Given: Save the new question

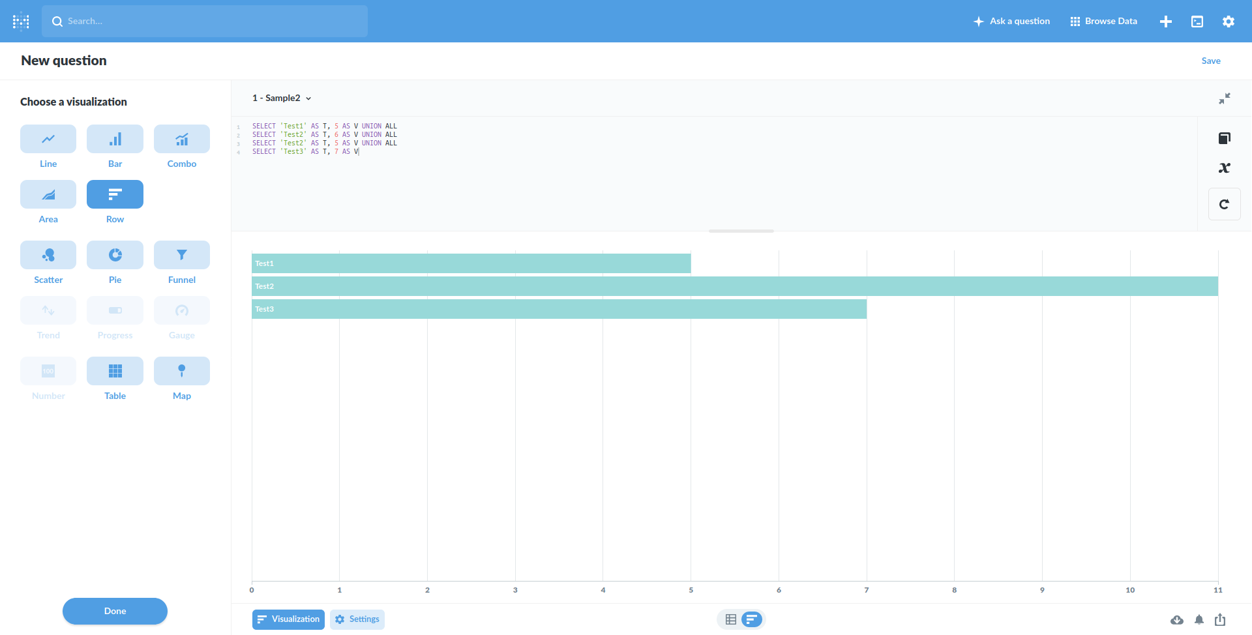Looking at the screenshot, I should [1211, 60].
